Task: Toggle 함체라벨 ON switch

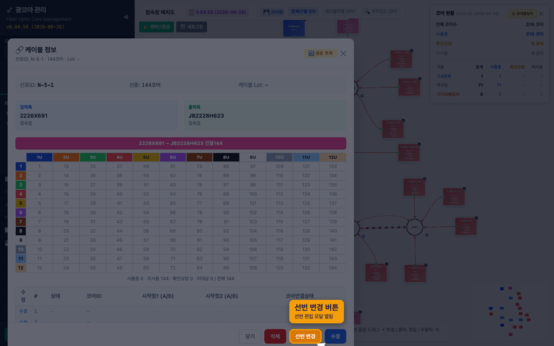Action: point(303,12)
